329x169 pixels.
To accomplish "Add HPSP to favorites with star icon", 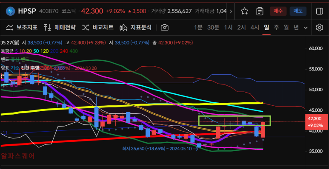I will 244,11.
